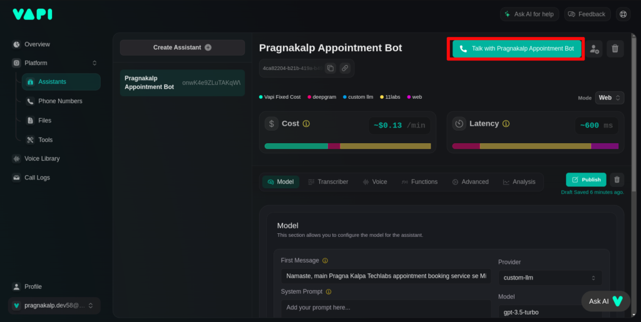Screen dimensions: 641x322
Task: Click the link icon beside assistant ID
Action: tap(345, 68)
